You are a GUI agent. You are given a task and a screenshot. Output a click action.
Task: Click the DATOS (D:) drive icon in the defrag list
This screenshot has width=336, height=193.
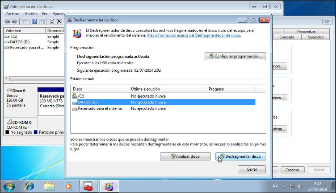[x=75, y=103]
